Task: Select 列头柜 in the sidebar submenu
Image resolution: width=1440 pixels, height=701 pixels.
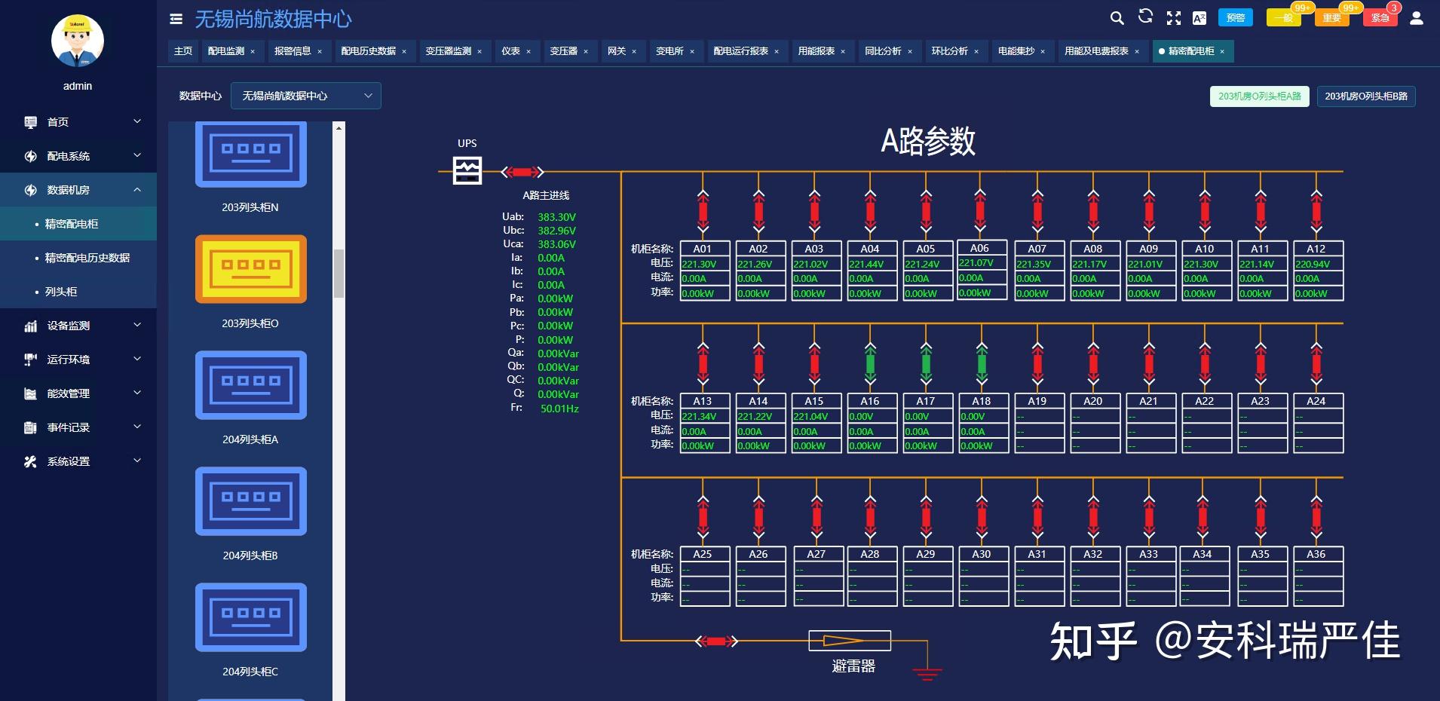Action: coord(61,292)
